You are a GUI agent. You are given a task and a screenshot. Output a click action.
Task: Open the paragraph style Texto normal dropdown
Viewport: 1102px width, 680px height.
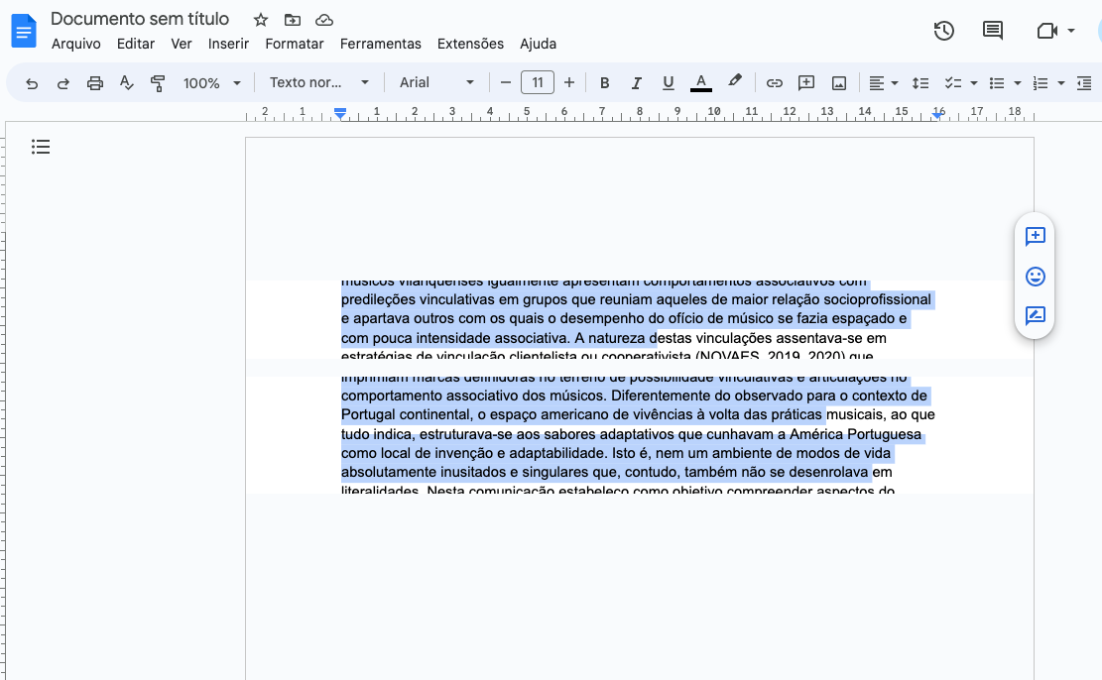[318, 83]
